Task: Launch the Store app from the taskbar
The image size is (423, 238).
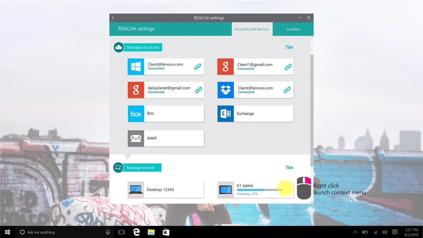Action: pos(166,232)
